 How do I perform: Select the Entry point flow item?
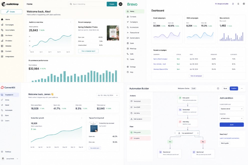(x=140, y=132)
